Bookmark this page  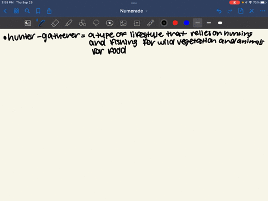(38, 11)
